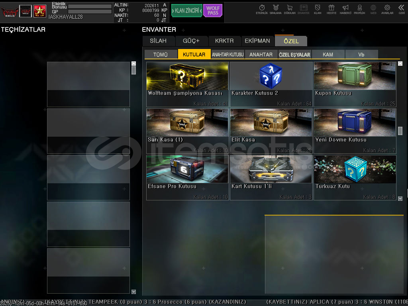Click the Wolfteam Diriliş logo
This screenshot has width=408, height=306.
click(10, 12)
